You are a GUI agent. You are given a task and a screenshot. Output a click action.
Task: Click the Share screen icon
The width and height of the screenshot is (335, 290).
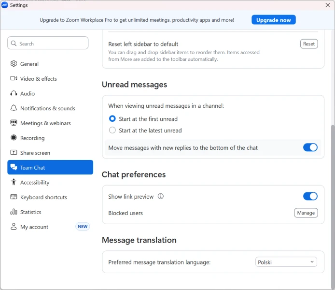tap(14, 153)
